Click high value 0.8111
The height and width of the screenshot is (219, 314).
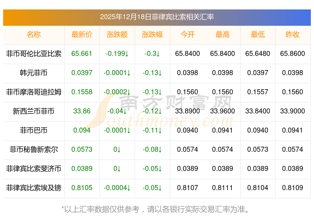(x=223, y=188)
